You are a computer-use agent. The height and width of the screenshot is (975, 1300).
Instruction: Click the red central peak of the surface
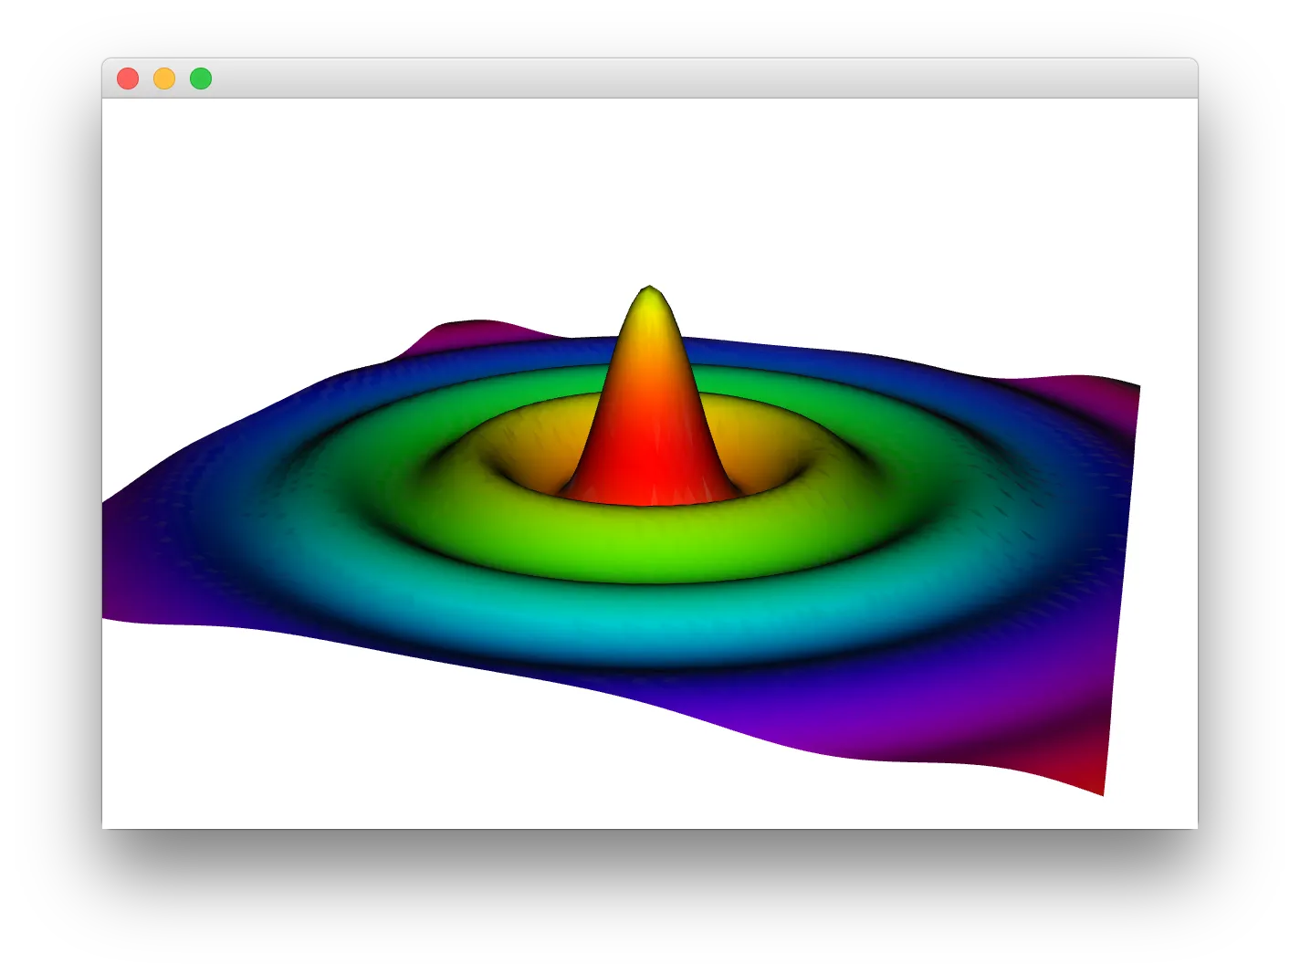tap(649, 396)
